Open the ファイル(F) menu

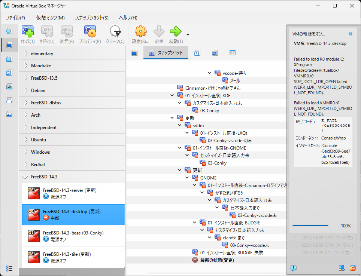15,18
